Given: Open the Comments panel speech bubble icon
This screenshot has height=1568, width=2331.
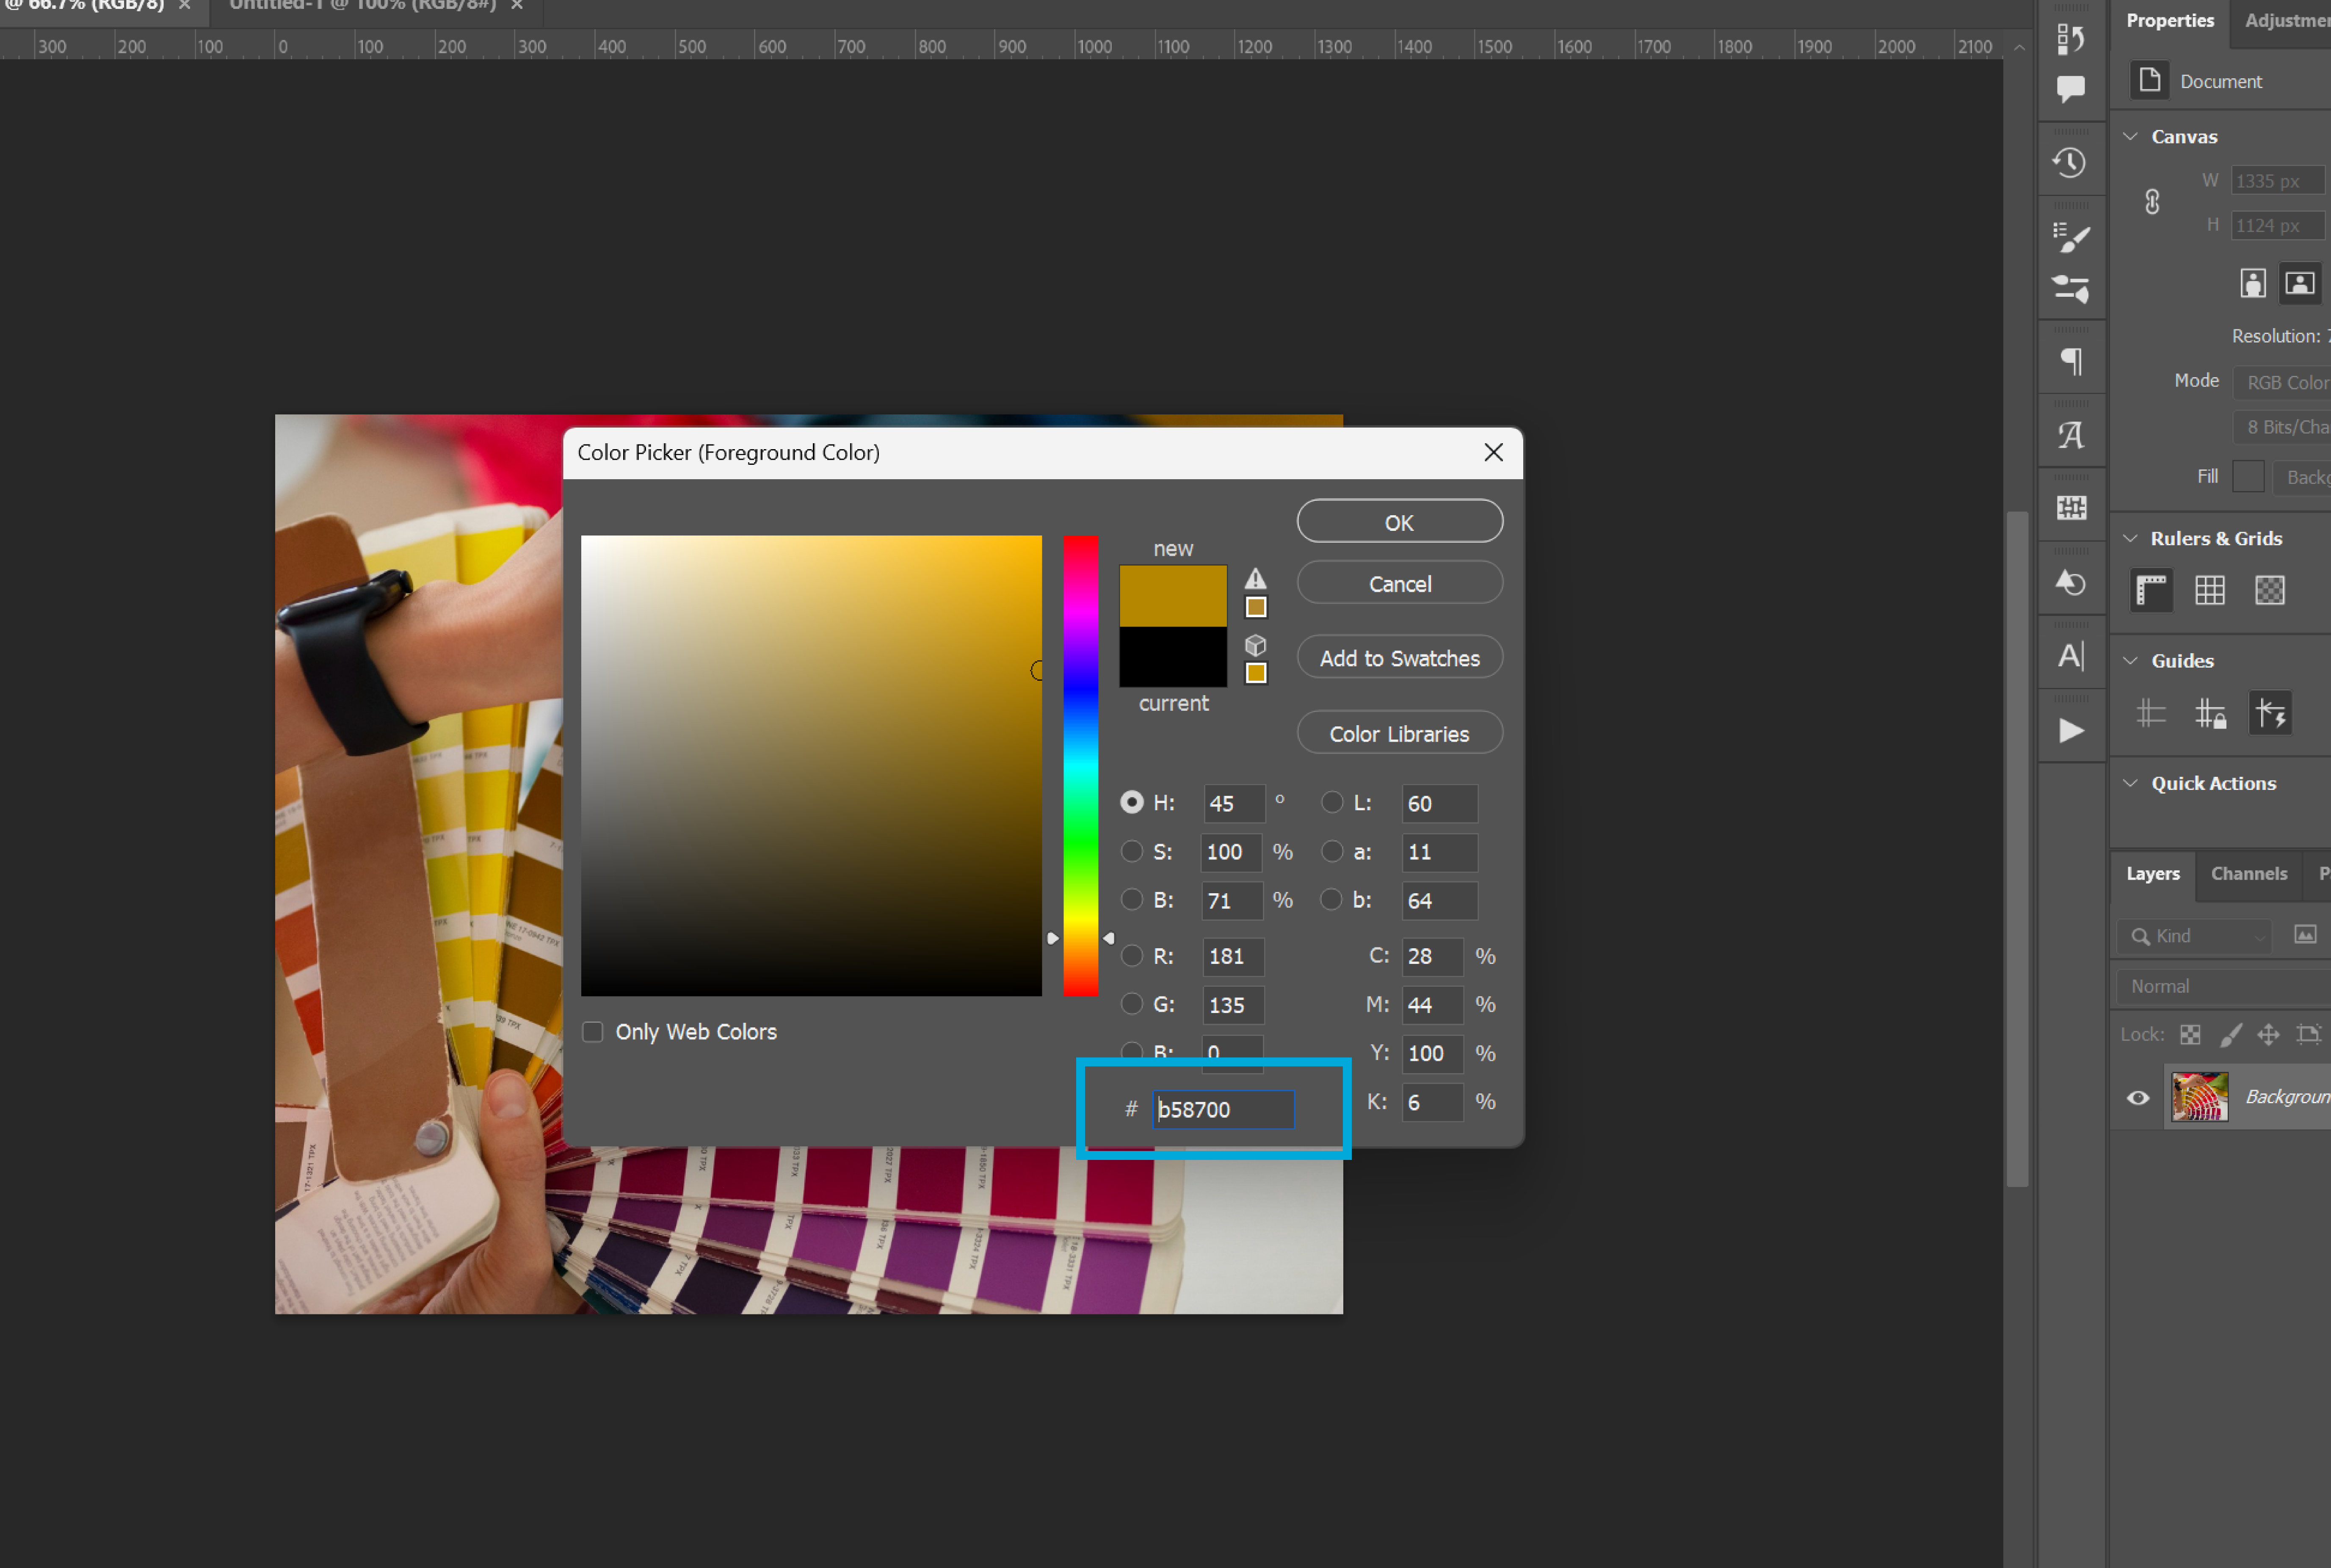Looking at the screenshot, I should [2070, 89].
